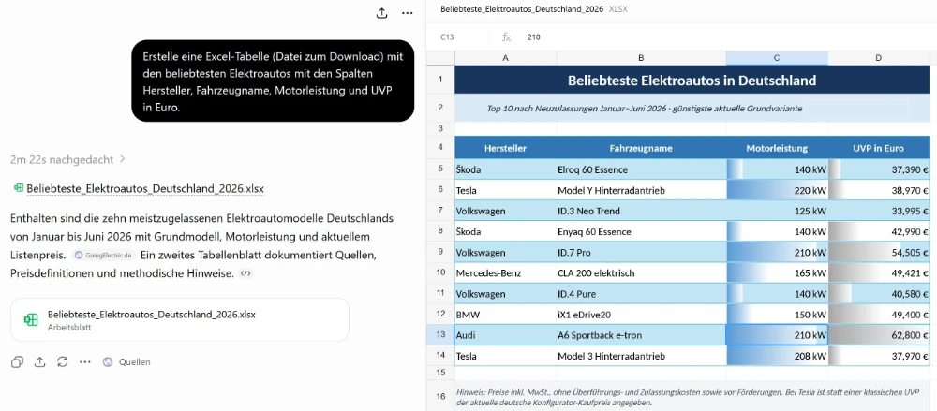Select the 33,995 € price cell

(879, 211)
